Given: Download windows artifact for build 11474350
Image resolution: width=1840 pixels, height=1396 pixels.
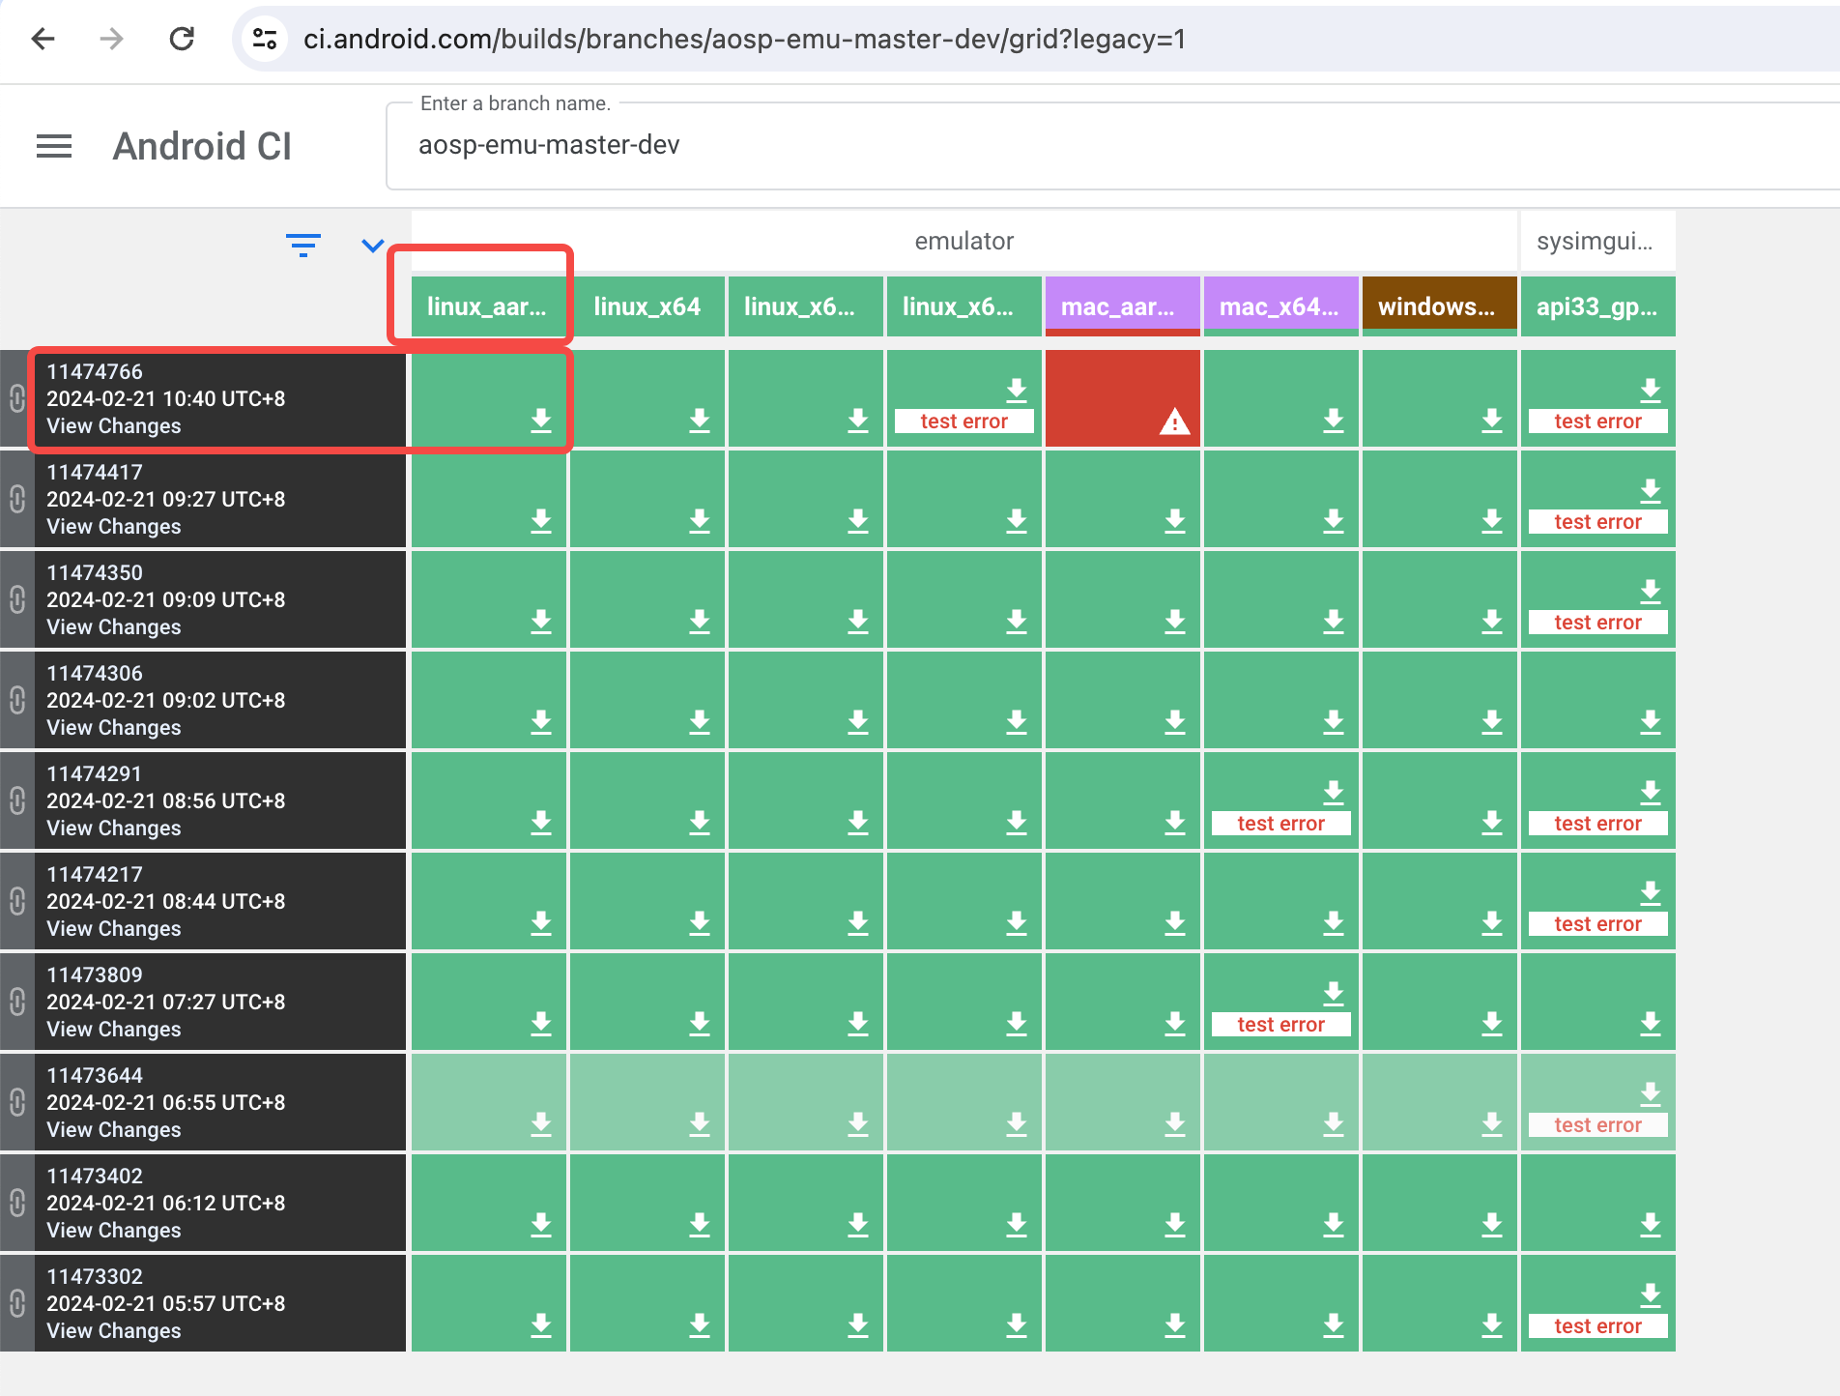Looking at the screenshot, I should coord(1492,621).
